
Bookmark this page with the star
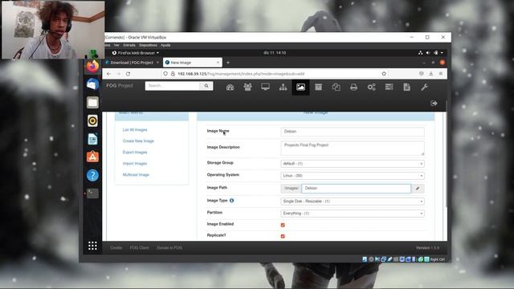pos(384,74)
